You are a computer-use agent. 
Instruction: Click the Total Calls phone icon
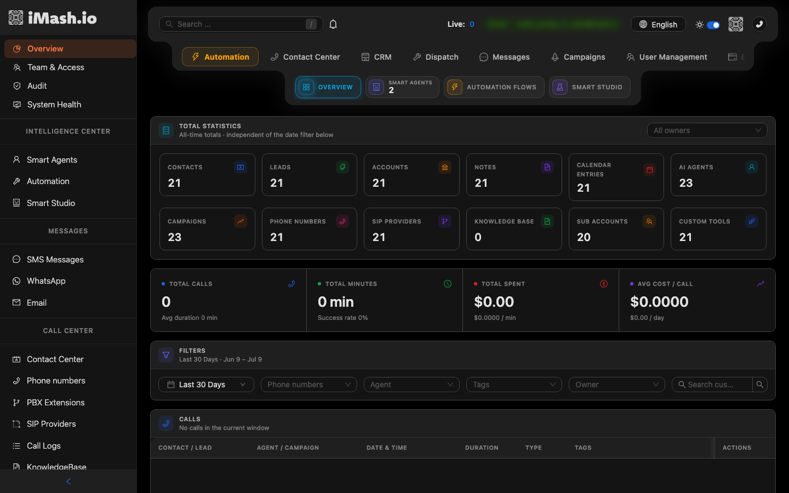coord(291,284)
